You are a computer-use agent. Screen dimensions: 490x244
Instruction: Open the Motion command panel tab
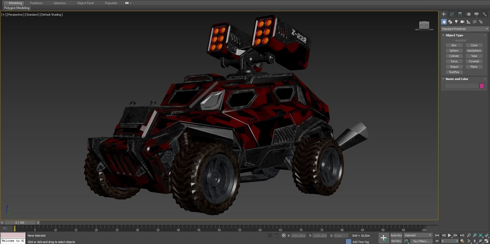tap(468, 14)
